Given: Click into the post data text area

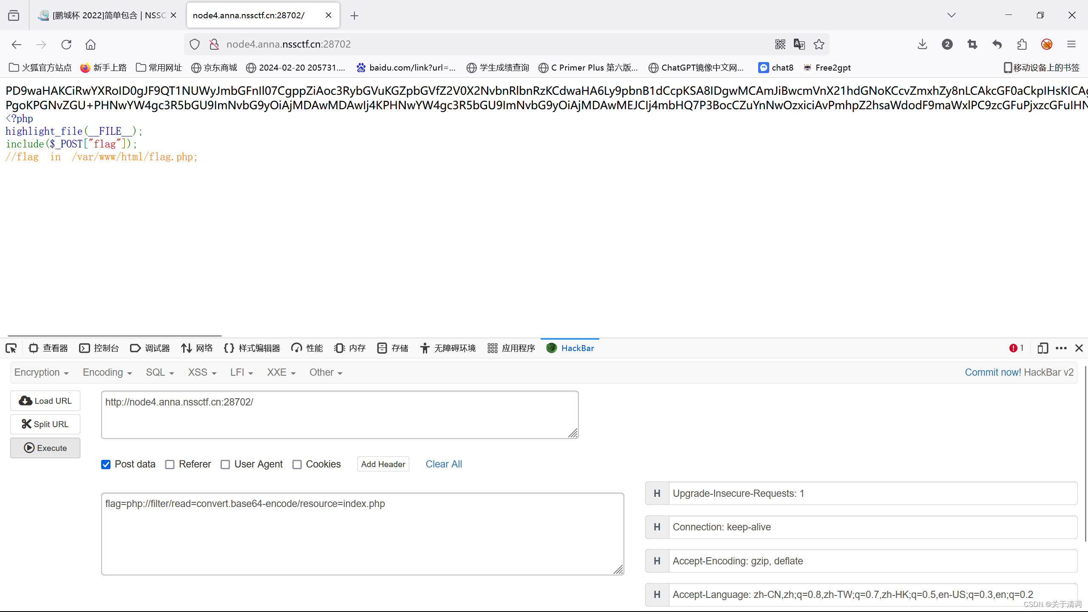Looking at the screenshot, I should click(x=362, y=534).
